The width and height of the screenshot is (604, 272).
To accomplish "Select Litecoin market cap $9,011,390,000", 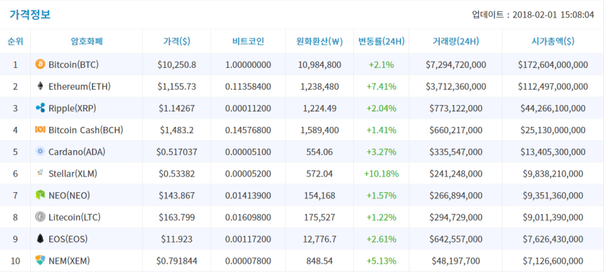I will [x=553, y=217].
